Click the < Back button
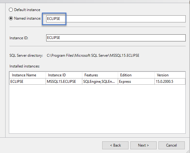The image size is (190, 153). pos(115,145)
